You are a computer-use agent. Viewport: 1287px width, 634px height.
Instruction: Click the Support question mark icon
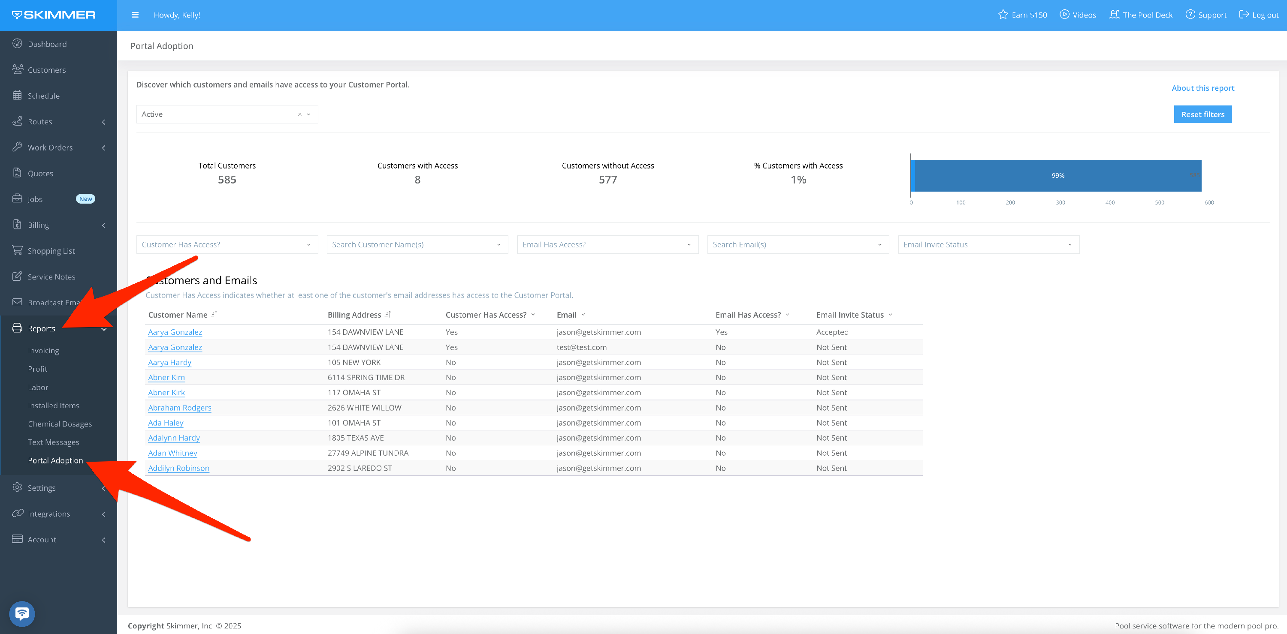[1190, 15]
